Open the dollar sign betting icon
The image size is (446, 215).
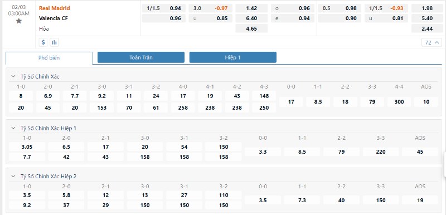pos(43,42)
